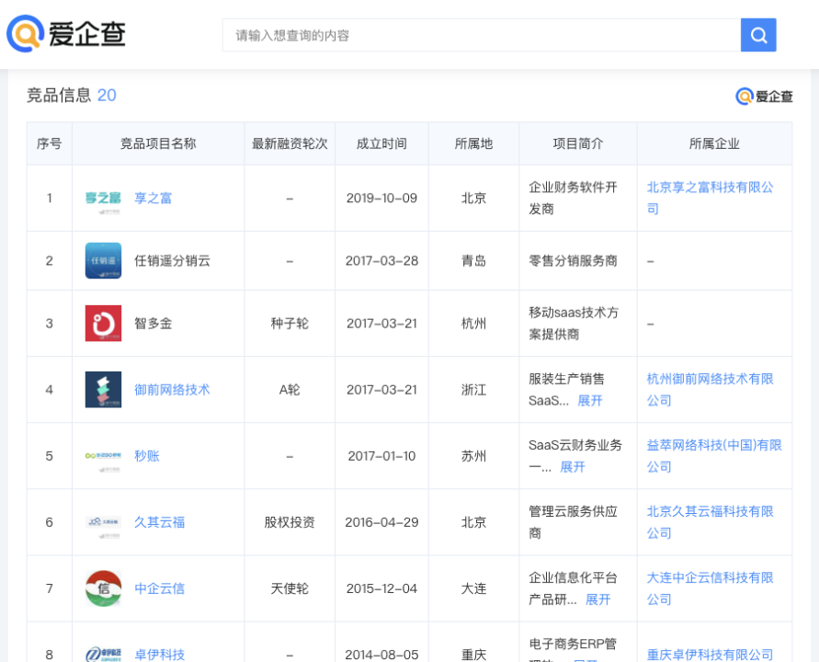
Task: Open company 北京享之富科技有限公司
Action: [710, 198]
